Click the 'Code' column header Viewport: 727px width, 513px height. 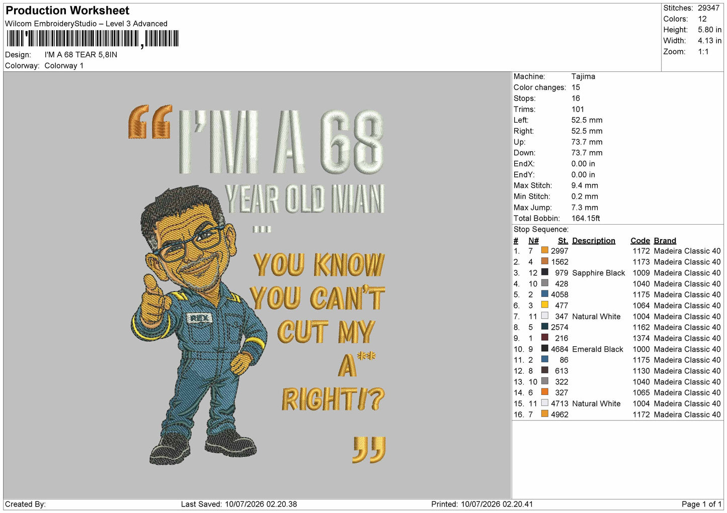[640, 241]
